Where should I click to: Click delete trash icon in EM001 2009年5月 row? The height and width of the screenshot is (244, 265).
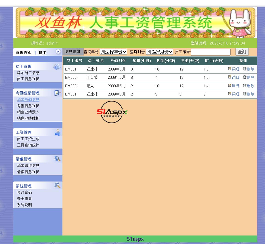point(245,69)
